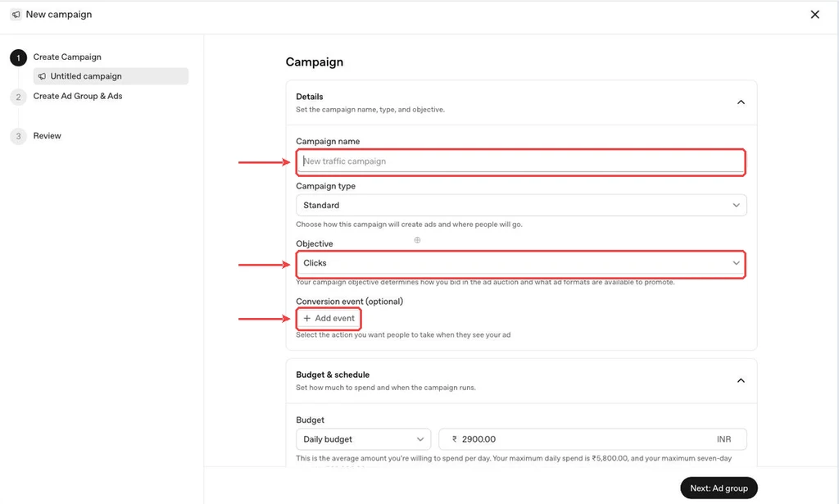Click the megaphone icon beside New campaign title
This screenshot has width=839, height=504.
pyautogui.click(x=16, y=15)
